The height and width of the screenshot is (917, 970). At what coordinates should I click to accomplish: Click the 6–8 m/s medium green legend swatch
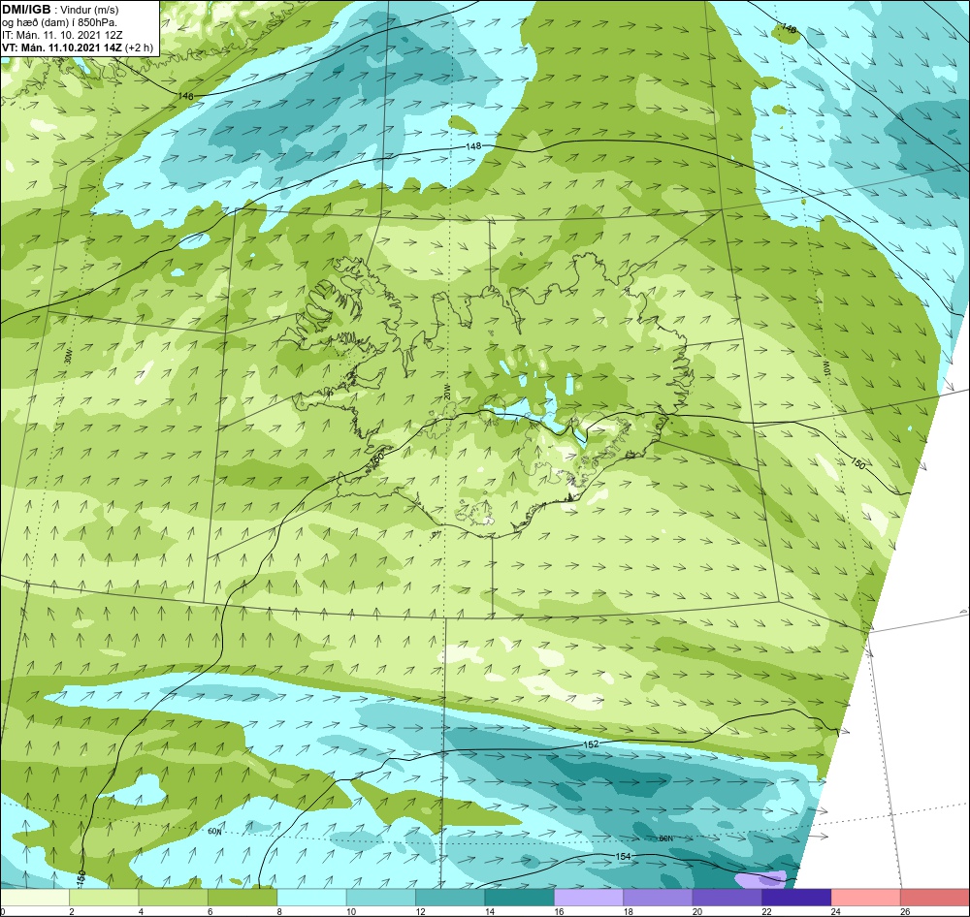[242, 898]
